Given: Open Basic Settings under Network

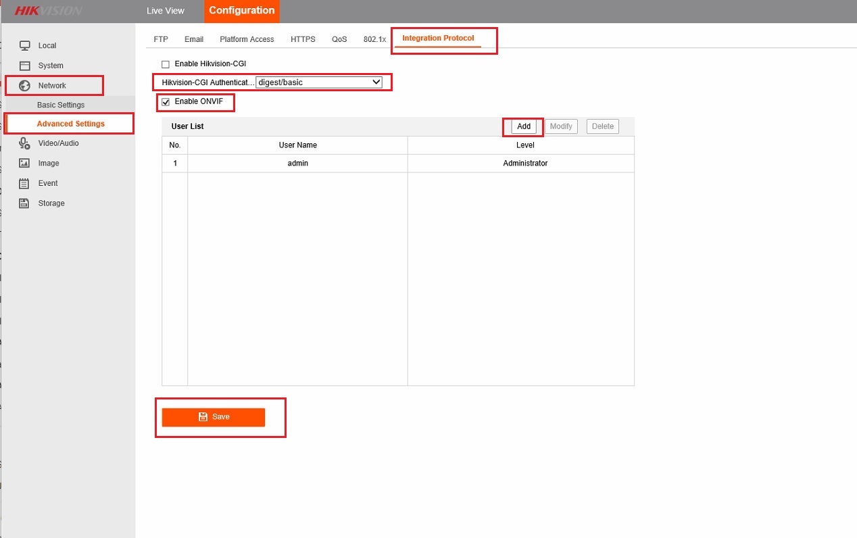Looking at the screenshot, I should tap(61, 105).
